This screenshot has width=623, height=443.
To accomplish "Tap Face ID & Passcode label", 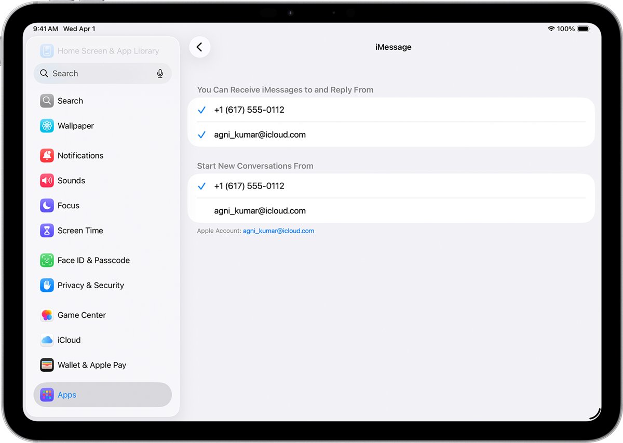I will [93, 260].
